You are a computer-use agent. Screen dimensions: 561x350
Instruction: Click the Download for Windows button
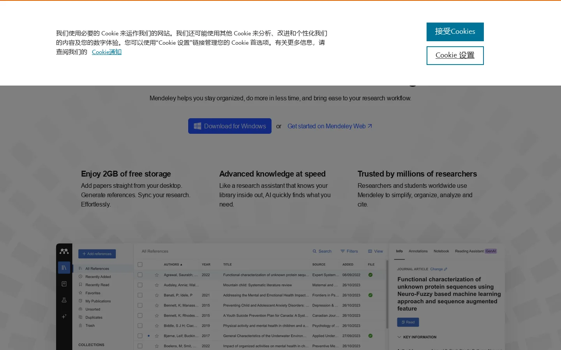[230, 126]
